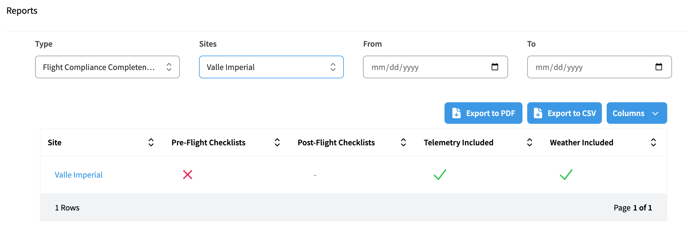
Task: Open the report Type dropdown
Action: tap(107, 67)
